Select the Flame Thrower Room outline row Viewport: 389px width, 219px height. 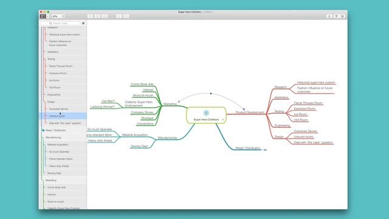pyautogui.click(x=63, y=66)
